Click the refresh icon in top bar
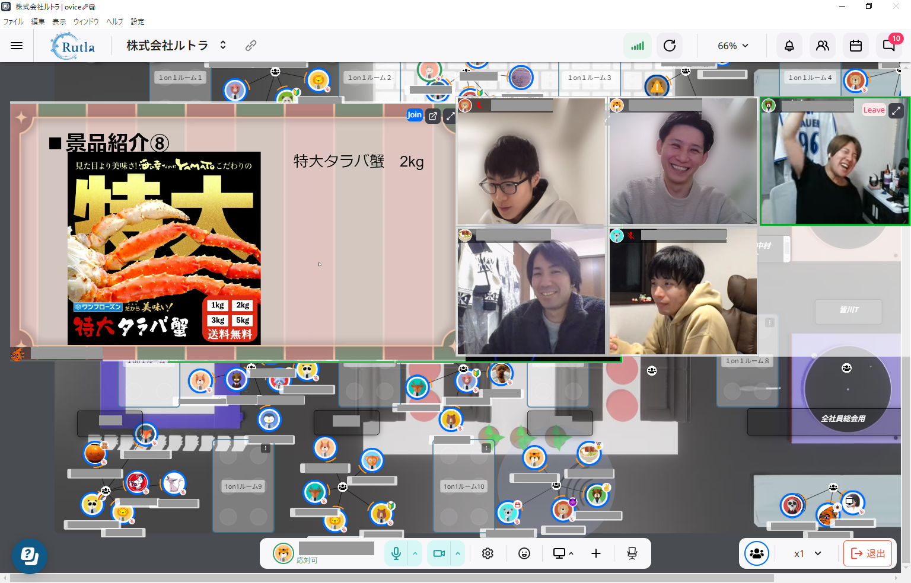Image resolution: width=911 pixels, height=583 pixels. coord(670,46)
